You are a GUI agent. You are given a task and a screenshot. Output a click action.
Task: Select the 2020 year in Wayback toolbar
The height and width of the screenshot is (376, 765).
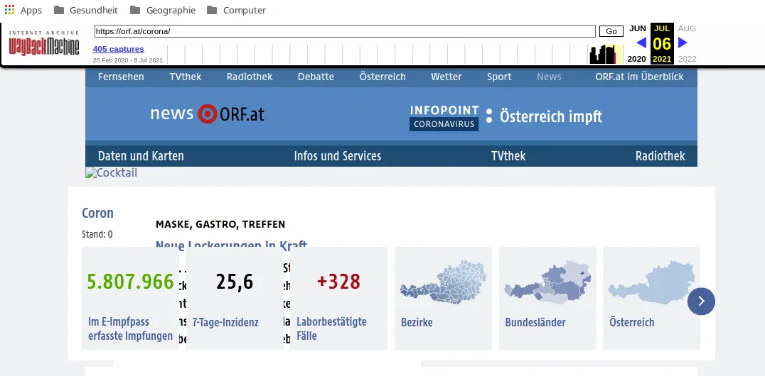point(636,59)
